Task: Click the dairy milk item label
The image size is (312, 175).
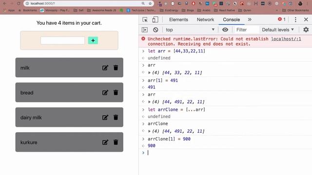Action: point(31,118)
